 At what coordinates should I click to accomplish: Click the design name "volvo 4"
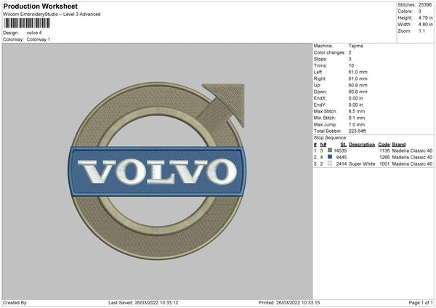(34, 33)
